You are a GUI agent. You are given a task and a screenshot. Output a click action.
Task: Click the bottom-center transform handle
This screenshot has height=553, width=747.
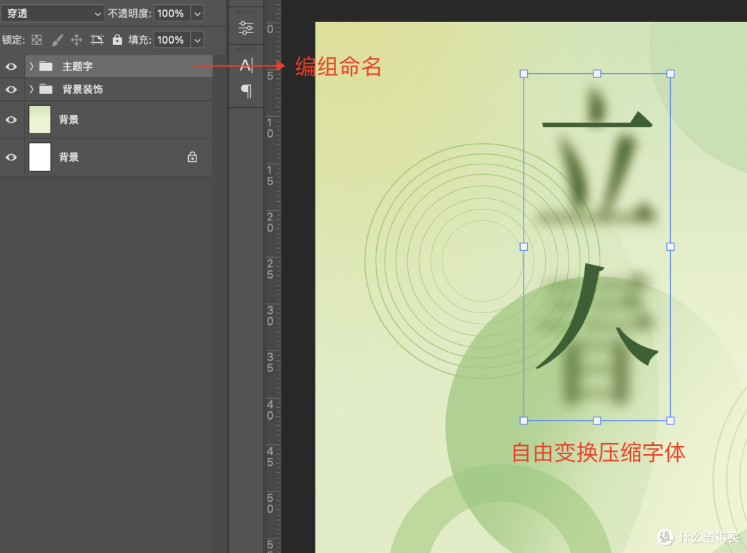tap(597, 420)
